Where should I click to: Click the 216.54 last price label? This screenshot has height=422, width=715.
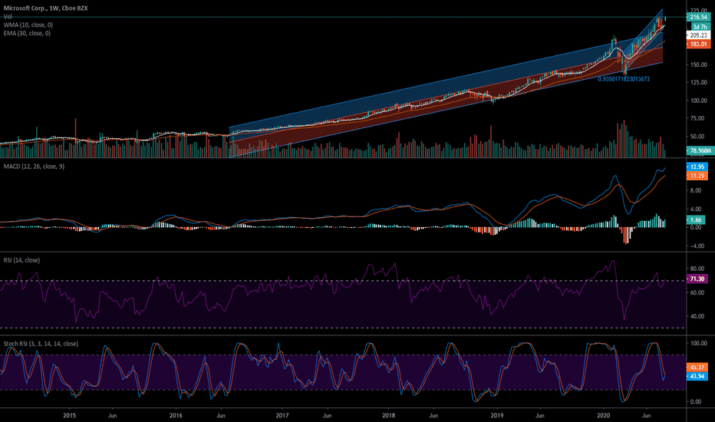(698, 18)
